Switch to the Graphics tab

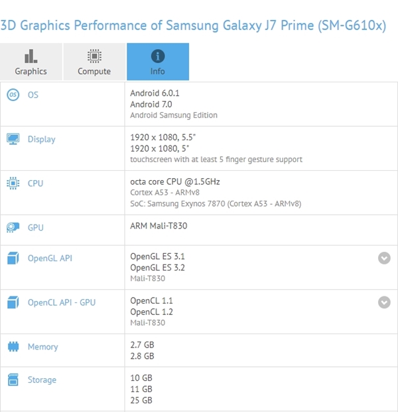[x=31, y=62]
